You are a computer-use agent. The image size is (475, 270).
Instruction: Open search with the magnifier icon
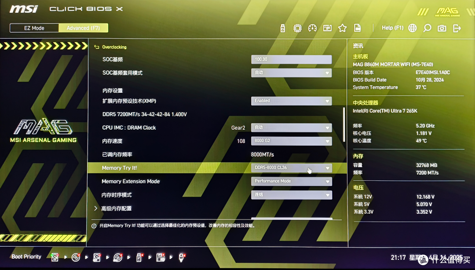427,28
